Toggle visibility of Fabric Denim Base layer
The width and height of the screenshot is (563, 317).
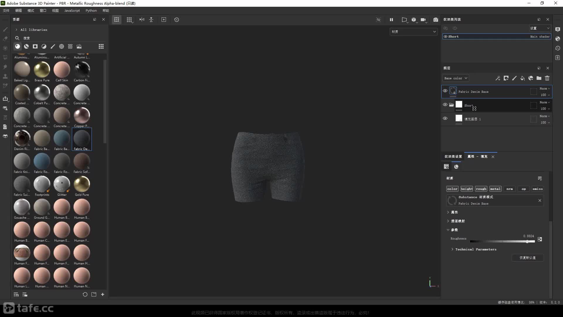(445, 91)
